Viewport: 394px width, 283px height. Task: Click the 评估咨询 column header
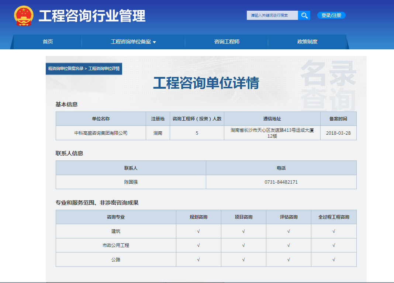pyautogui.click(x=289, y=217)
